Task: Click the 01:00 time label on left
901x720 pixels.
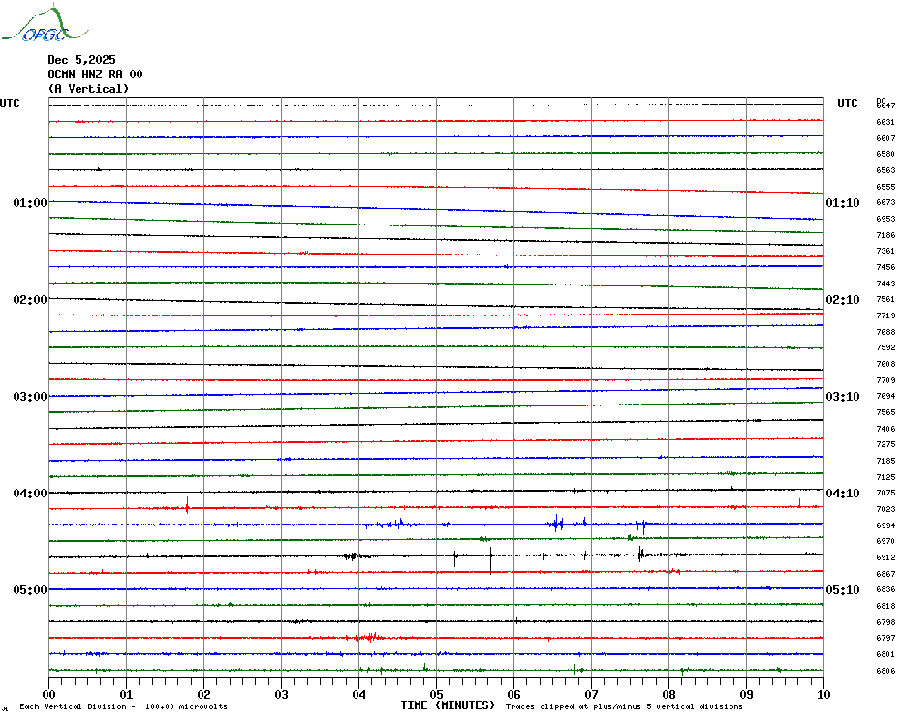Action: [x=30, y=203]
